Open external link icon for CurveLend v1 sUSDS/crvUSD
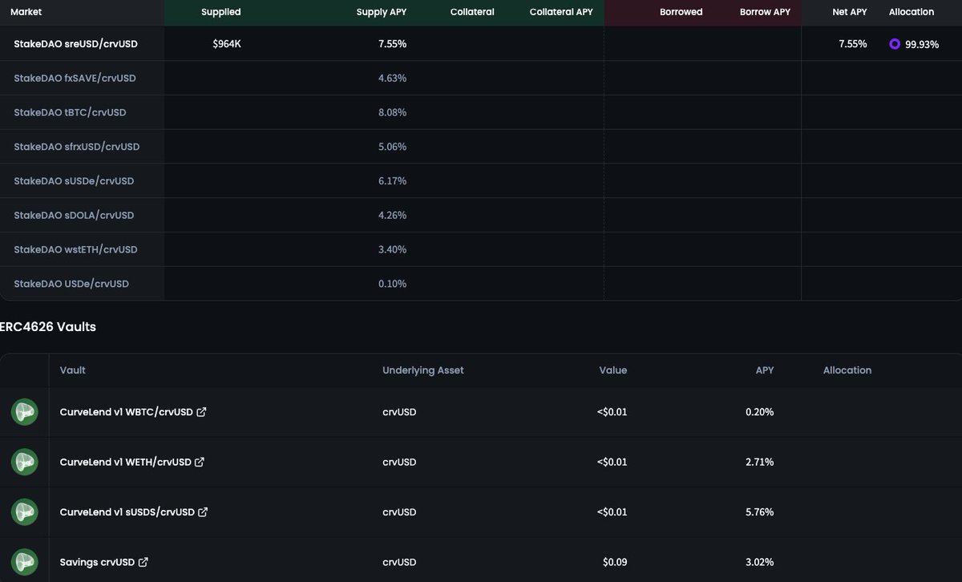 pyautogui.click(x=203, y=511)
